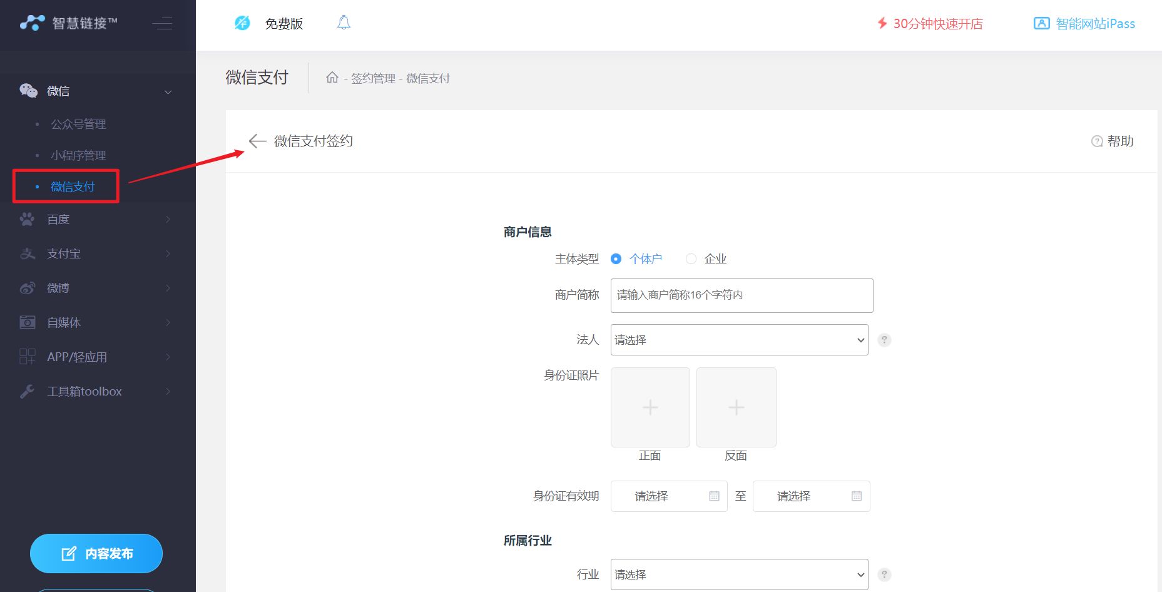The height and width of the screenshot is (592, 1162).
Task: Open 小程序管理 in sidebar
Action: point(78,155)
